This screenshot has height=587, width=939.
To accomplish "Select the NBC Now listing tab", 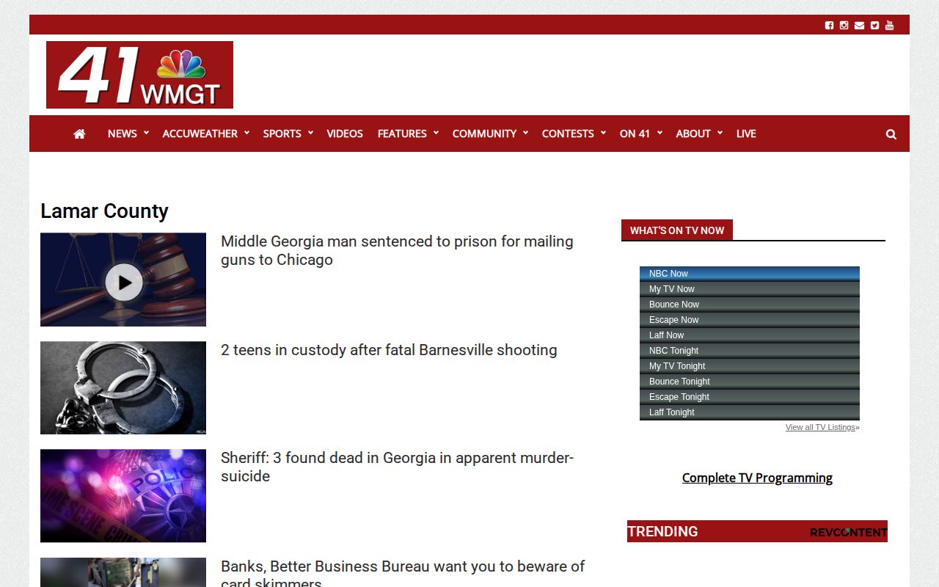I will tap(750, 274).
